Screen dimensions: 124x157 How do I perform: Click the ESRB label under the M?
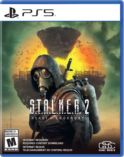click(x=12, y=149)
